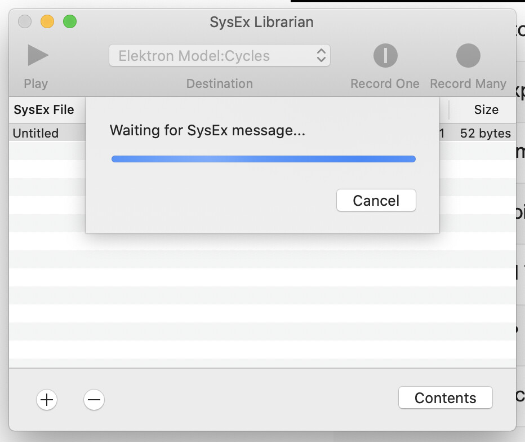The image size is (525, 442).
Task: Click the Destination popup stepper arrows
Action: (321, 56)
